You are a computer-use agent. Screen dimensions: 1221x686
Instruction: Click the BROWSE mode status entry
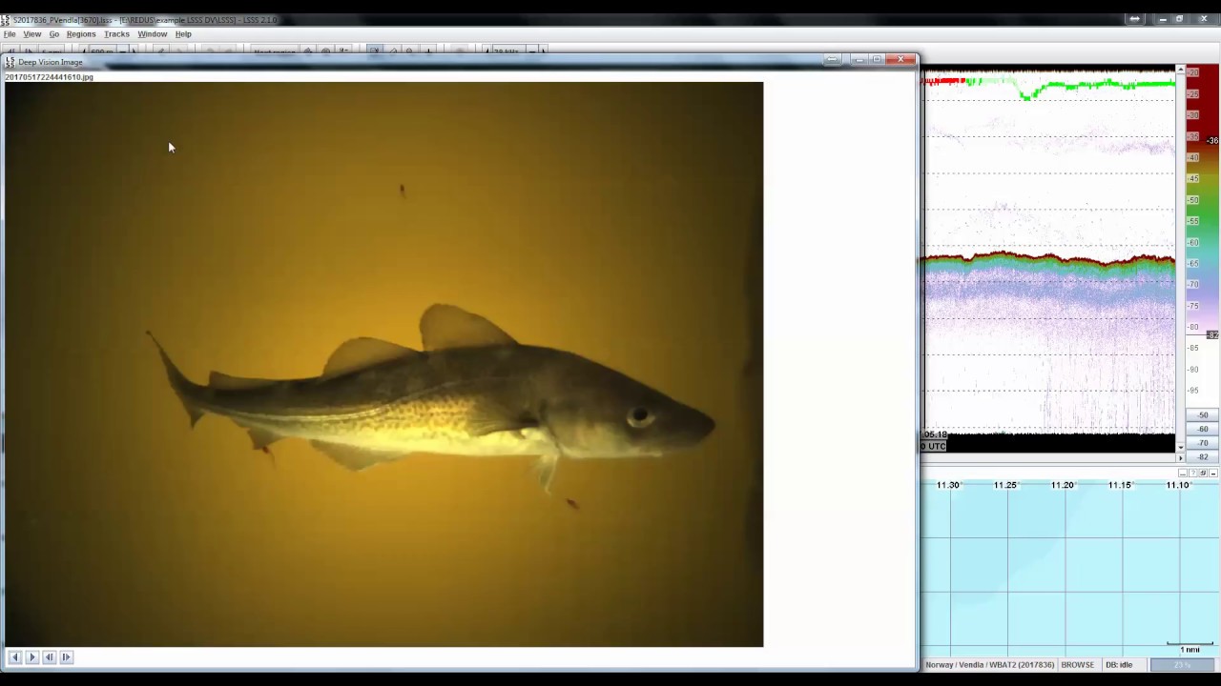tap(1078, 665)
